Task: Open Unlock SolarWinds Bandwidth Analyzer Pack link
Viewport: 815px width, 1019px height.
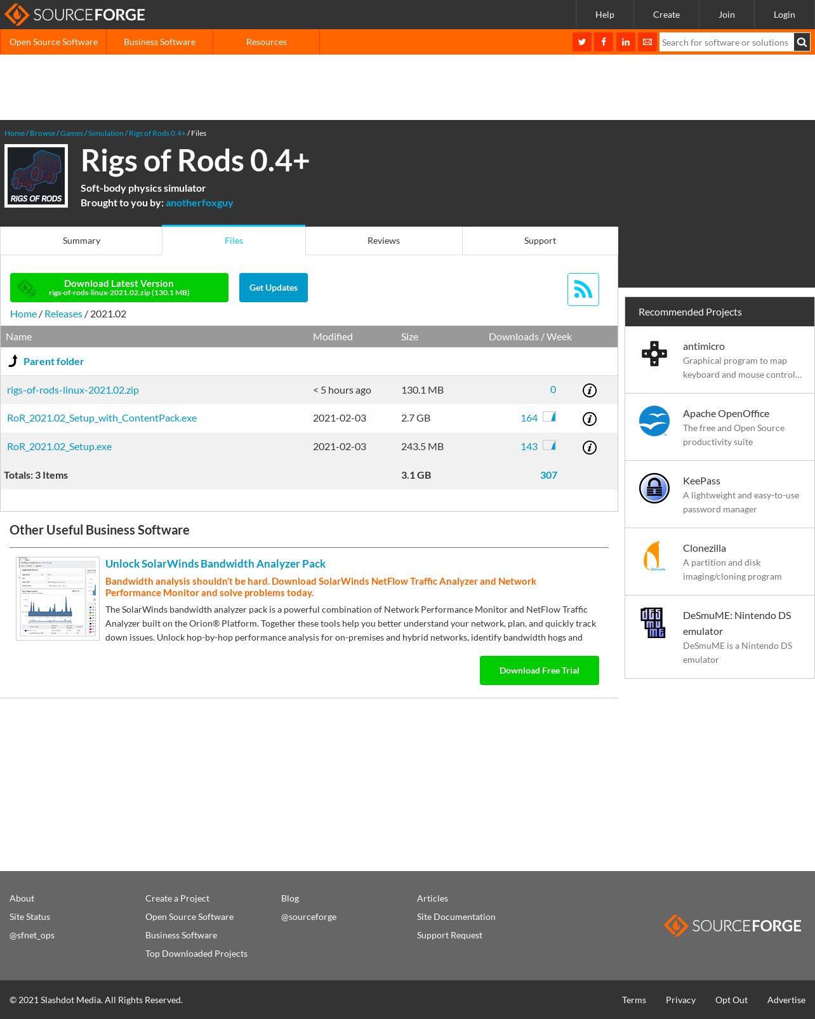Action: click(215, 564)
